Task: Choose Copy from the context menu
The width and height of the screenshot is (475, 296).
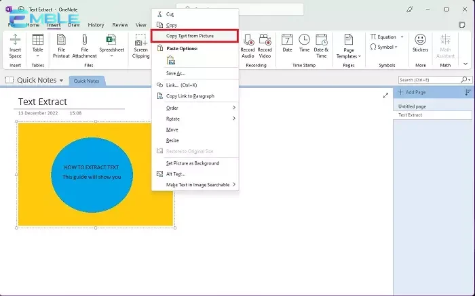Action: (x=195, y=25)
